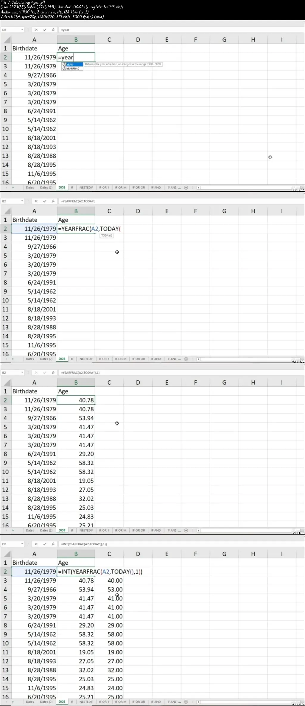305x706 pixels.
Task: Add new sheet in the =YEARFRAC(A2,TODAY( frame
Action: coord(186,359)
